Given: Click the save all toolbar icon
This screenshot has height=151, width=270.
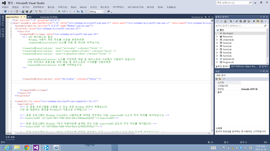Looking at the screenshot, I should 31,11.
